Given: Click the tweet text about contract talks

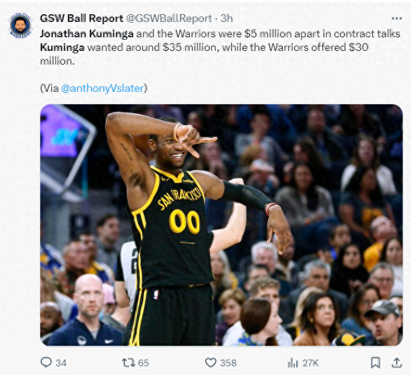Looking at the screenshot, I should click(x=220, y=47).
